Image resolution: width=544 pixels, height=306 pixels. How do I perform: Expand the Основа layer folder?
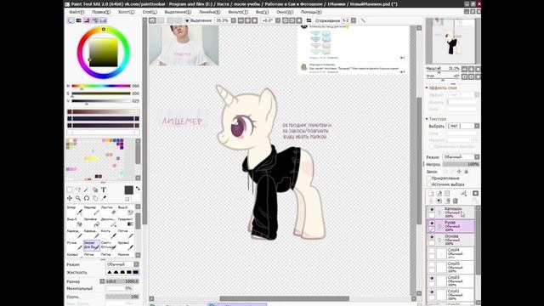[440, 240]
